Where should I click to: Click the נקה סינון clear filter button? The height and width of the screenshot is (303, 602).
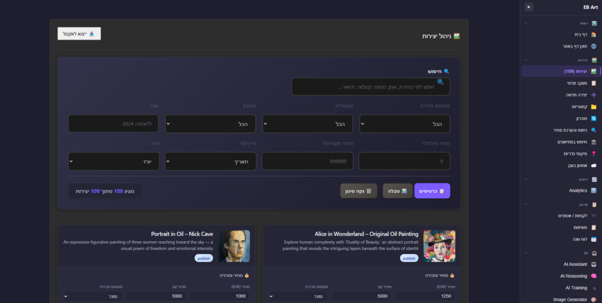pos(358,191)
